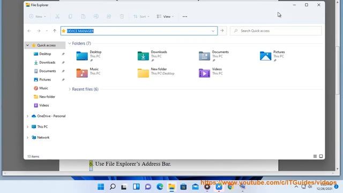Select the New folder icon in content
The height and width of the screenshot is (193, 343).
point(143,73)
